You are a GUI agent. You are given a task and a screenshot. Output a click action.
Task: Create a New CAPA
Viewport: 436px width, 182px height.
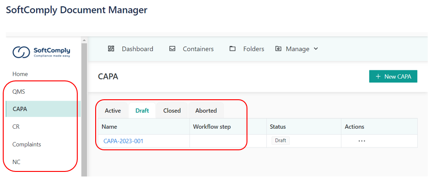click(393, 76)
